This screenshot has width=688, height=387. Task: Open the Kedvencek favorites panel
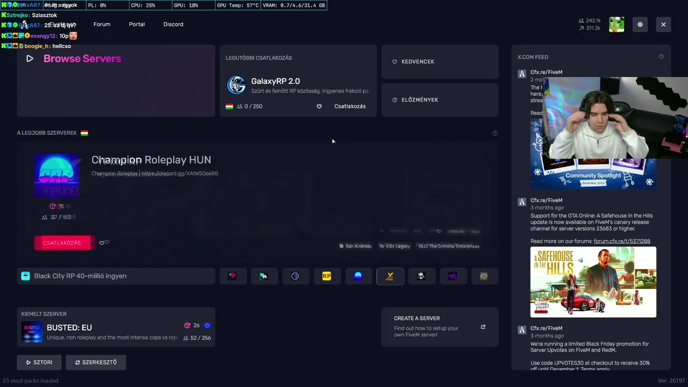pos(440,62)
